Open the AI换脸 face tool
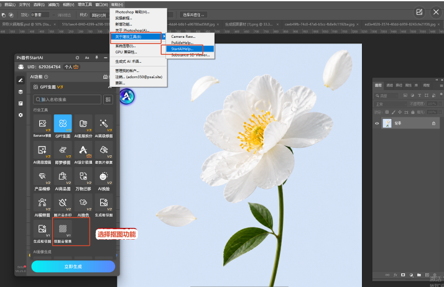The image size is (444, 287). pos(104,179)
